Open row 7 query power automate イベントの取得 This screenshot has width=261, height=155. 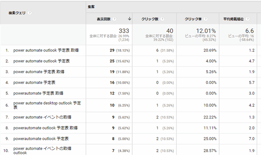(42, 117)
